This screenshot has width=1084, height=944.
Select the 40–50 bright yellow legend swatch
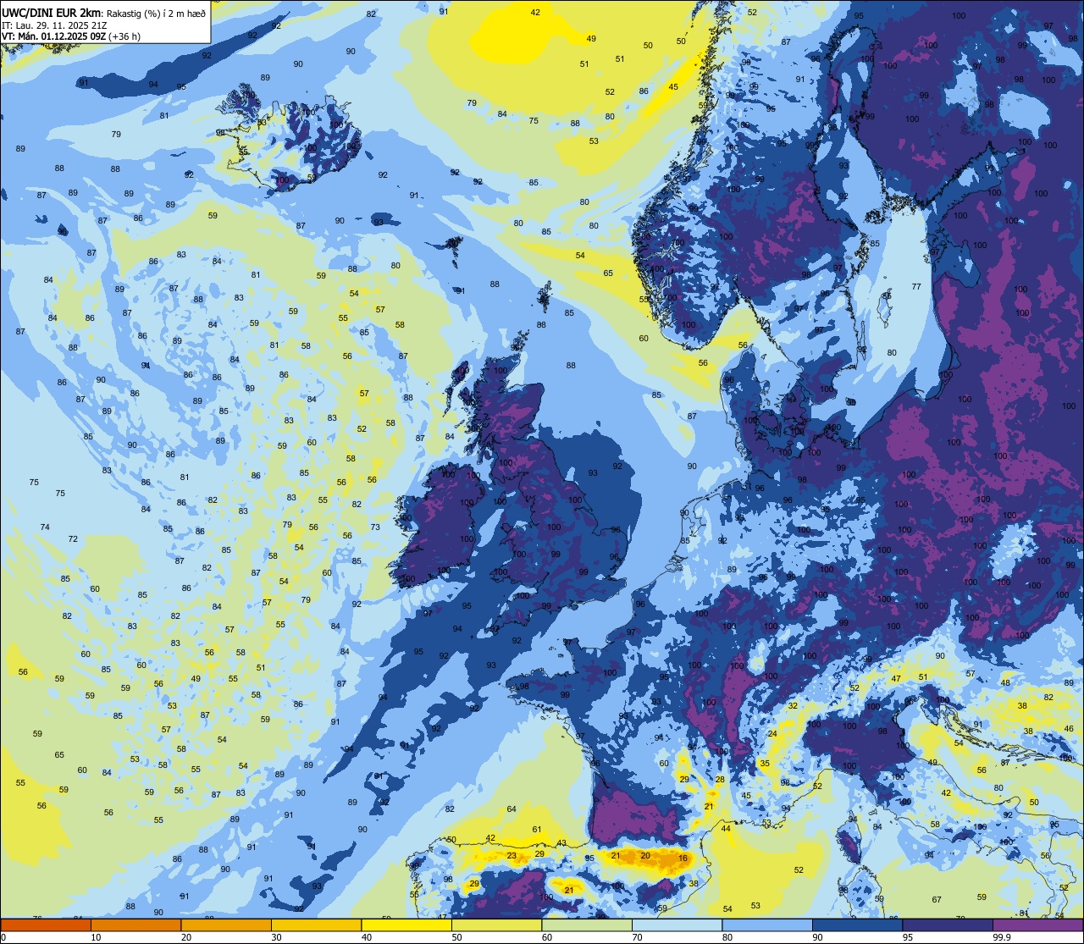point(406,925)
